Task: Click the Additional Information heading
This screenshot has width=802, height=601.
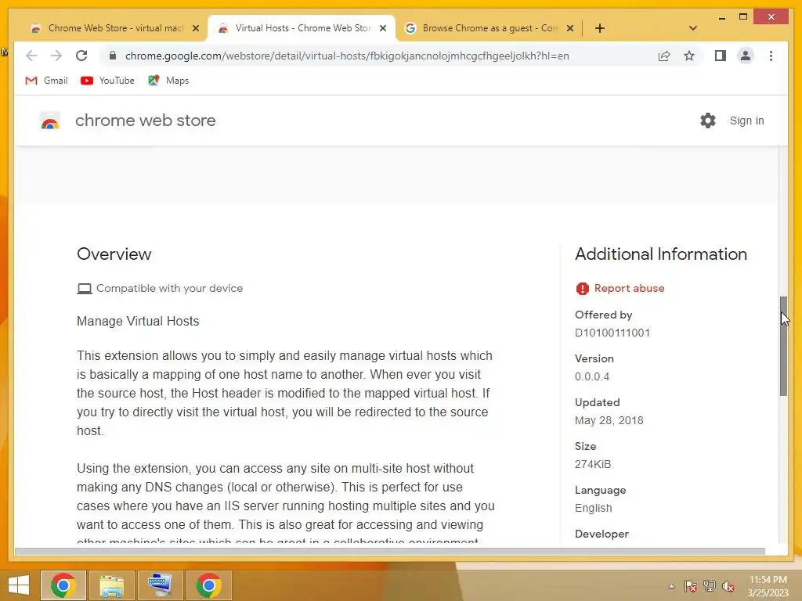Action: (661, 254)
